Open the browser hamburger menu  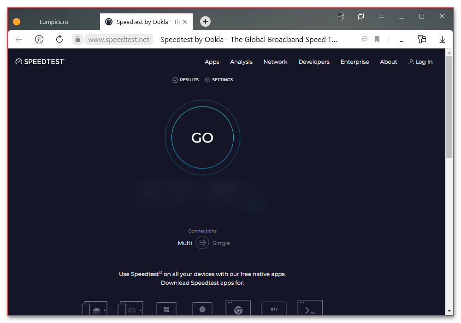[x=381, y=16]
